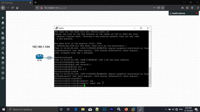
Task: Click the Lock lab checkmark icon
Action: pos(3,73)
